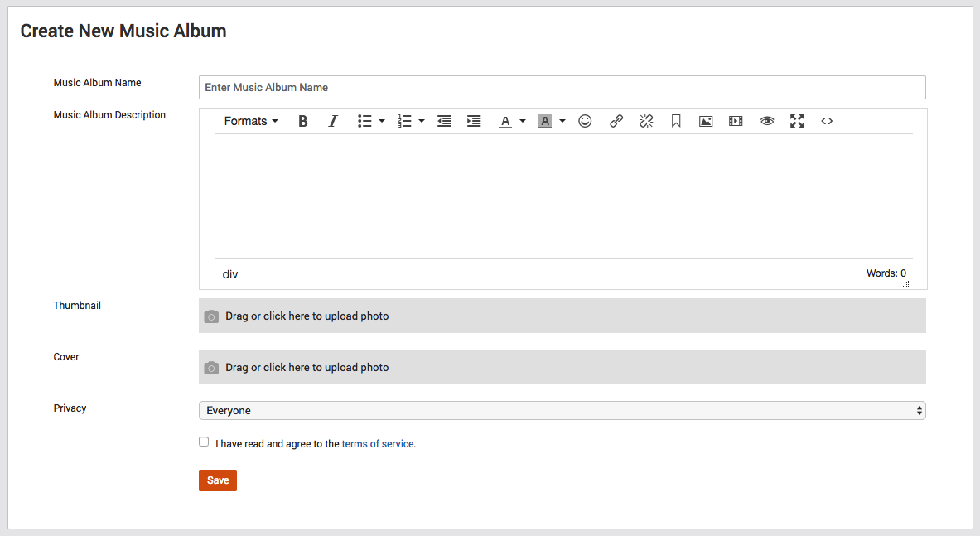Toggle bold formatting in editor toolbar

tap(303, 121)
